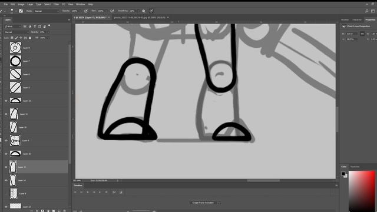377x212 pixels.
Task: Filter layers by smart objects icon
Action: tap(45, 26)
